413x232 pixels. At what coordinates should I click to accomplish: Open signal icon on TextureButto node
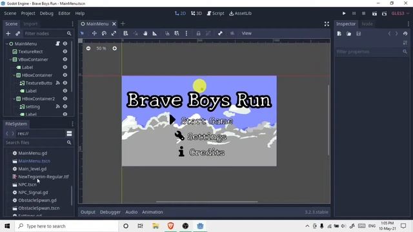[x=57, y=83]
